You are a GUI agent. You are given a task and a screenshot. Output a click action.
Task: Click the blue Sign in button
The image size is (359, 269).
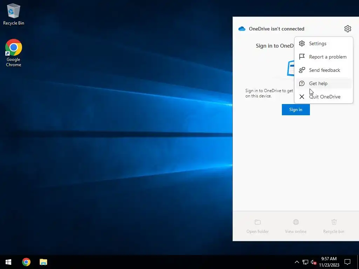coord(296,110)
